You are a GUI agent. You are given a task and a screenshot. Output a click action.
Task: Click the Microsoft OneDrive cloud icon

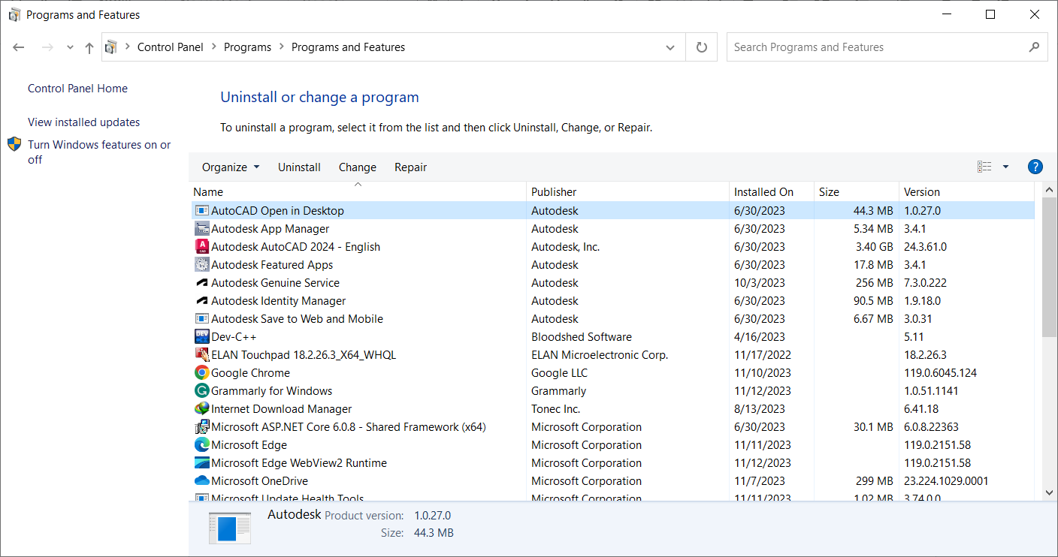pos(203,480)
